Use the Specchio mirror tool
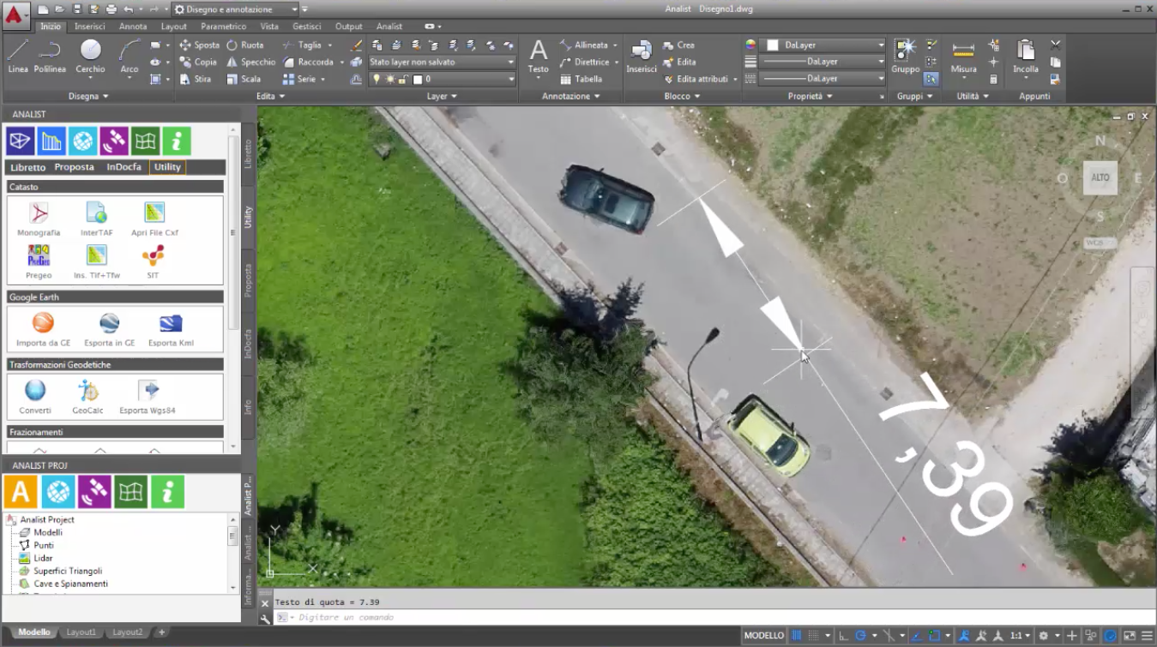Screen dimensions: 1157x647 click(250, 62)
